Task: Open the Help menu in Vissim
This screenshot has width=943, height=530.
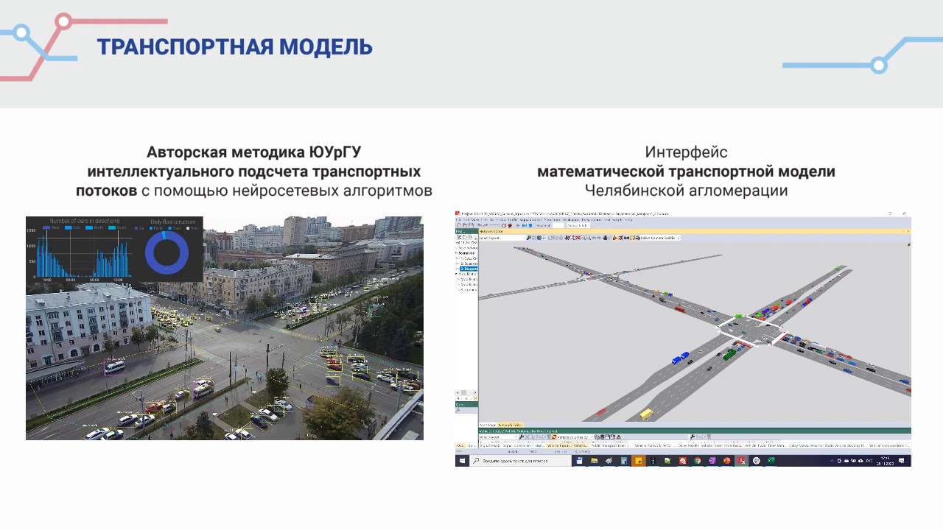Action: [628, 219]
